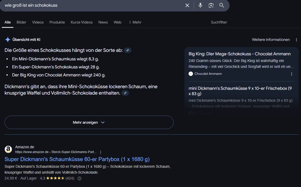The height and width of the screenshot is (187, 301).
Task: Expand AI overview with 'Mehr anzeigen'
Action: 89,122
